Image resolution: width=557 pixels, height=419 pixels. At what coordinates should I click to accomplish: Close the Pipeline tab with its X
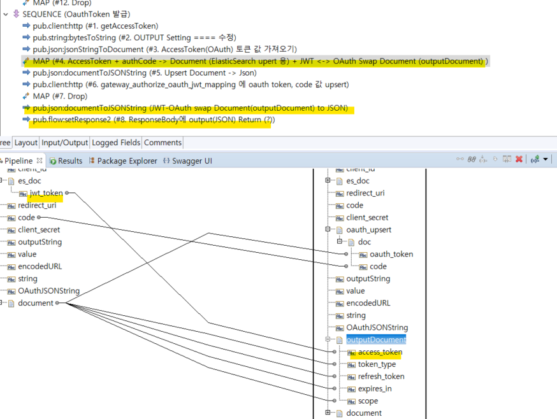click(40, 161)
